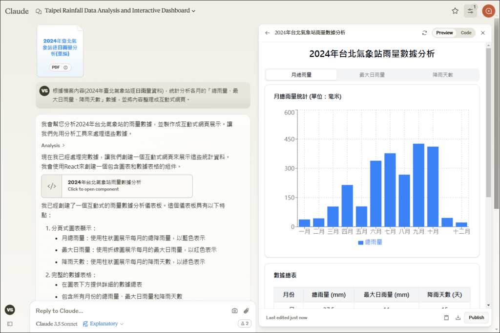Click the attachments count badge
Image resolution: width=500 pixels, height=333 pixels.
tap(245, 323)
